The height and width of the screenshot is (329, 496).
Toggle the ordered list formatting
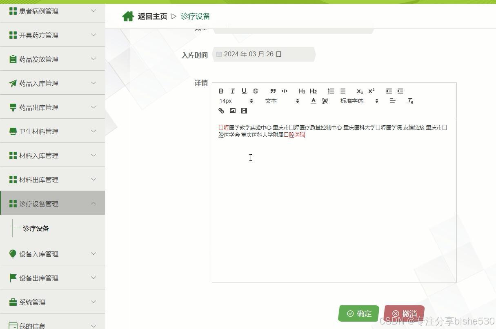(331, 91)
